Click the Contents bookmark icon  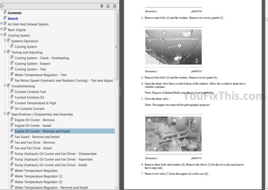[5, 13]
